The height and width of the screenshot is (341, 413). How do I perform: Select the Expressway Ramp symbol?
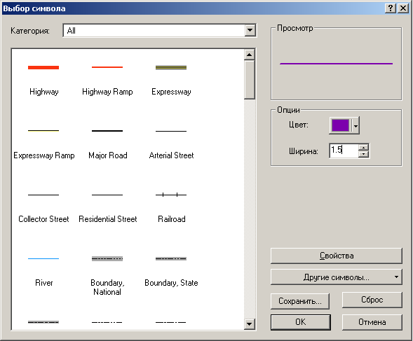coord(43,143)
